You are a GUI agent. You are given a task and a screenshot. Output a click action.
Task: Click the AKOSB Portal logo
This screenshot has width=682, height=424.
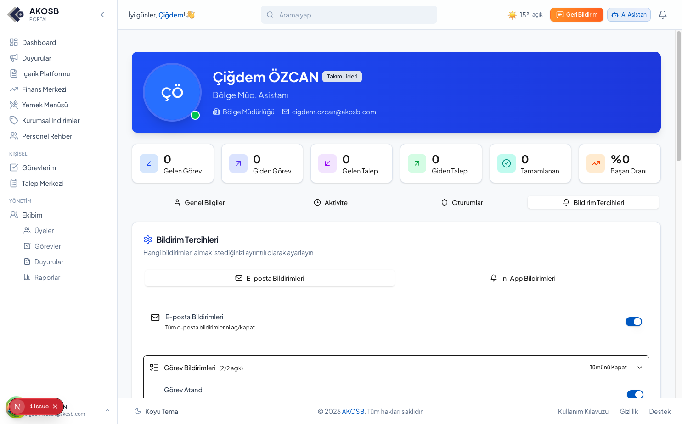33,15
